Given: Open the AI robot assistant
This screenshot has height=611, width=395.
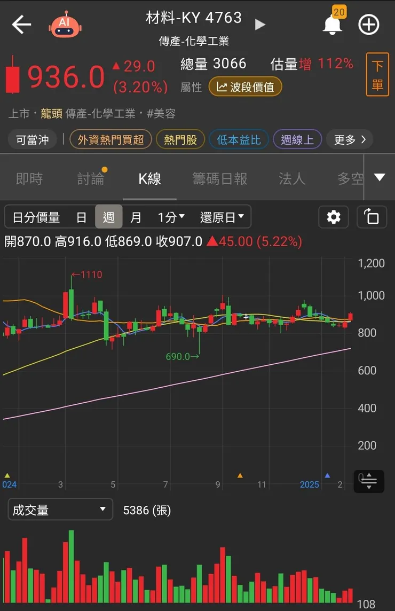Looking at the screenshot, I should point(65,25).
